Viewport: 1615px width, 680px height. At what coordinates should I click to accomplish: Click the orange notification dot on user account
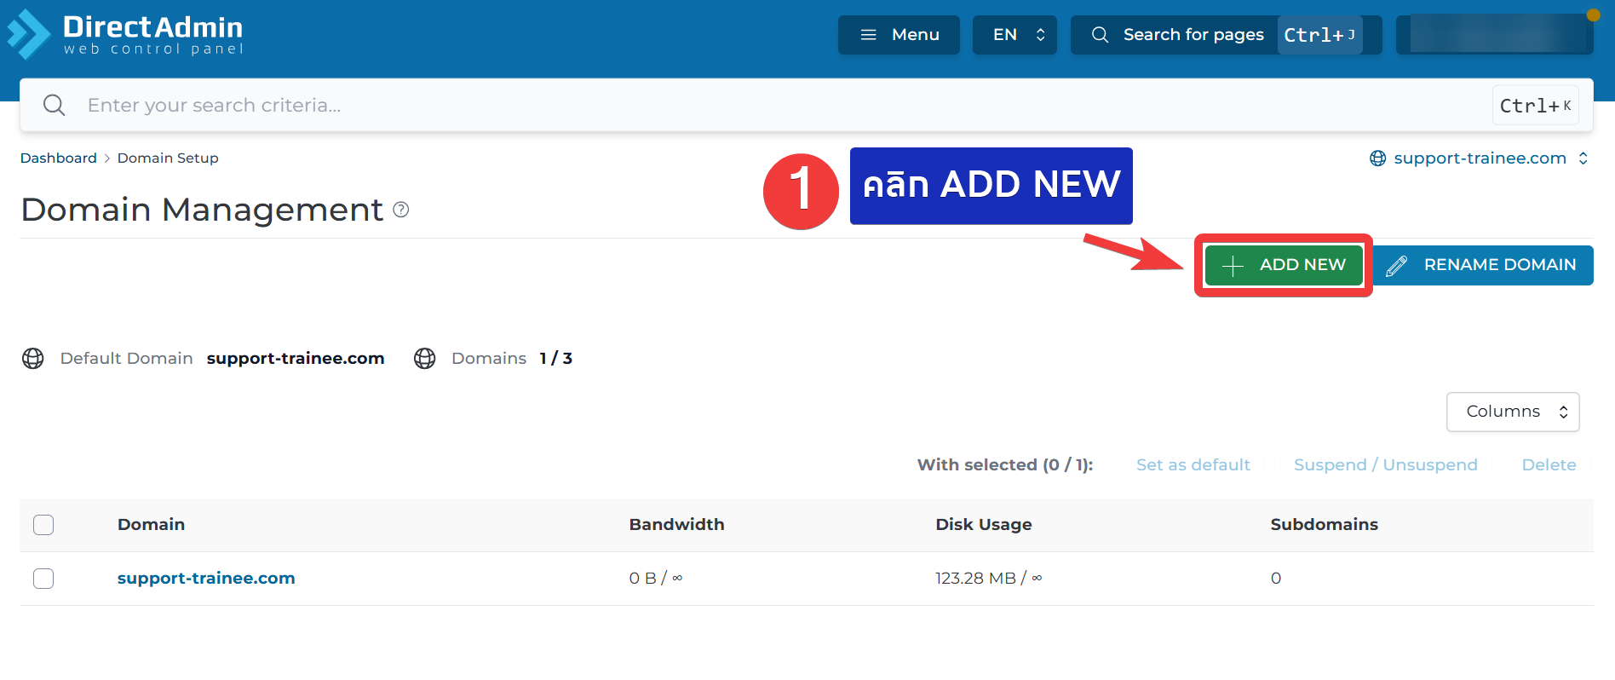tap(1593, 14)
